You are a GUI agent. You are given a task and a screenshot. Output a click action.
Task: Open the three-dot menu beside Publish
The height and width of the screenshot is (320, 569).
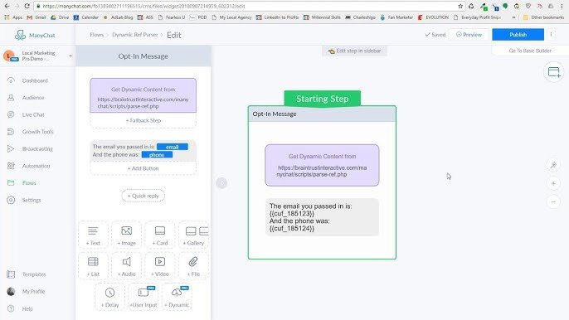pyautogui.click(x=551, y=35)
